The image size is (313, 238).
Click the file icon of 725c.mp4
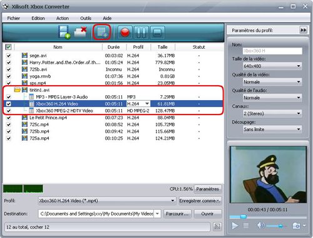24,125
